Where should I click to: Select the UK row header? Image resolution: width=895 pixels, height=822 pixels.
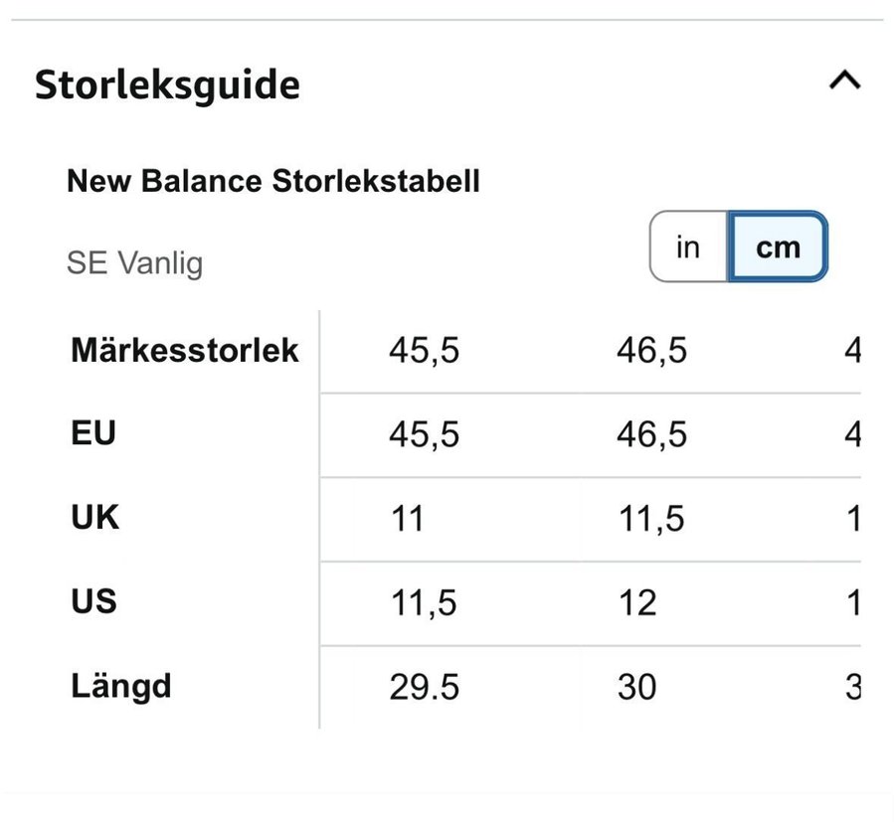(95, 518)
